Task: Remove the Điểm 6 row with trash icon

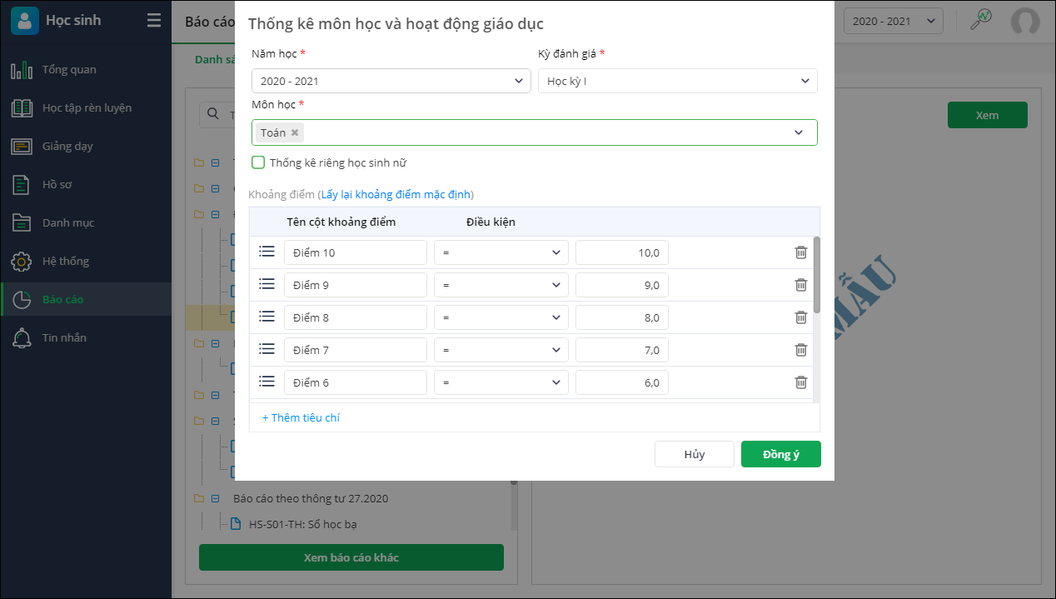Action: (x=800, y=382)
